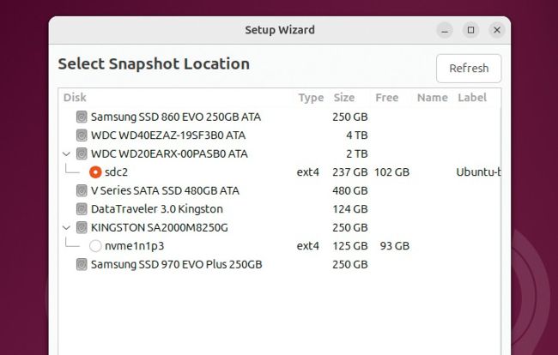Click the Name column header

point(433,98)
